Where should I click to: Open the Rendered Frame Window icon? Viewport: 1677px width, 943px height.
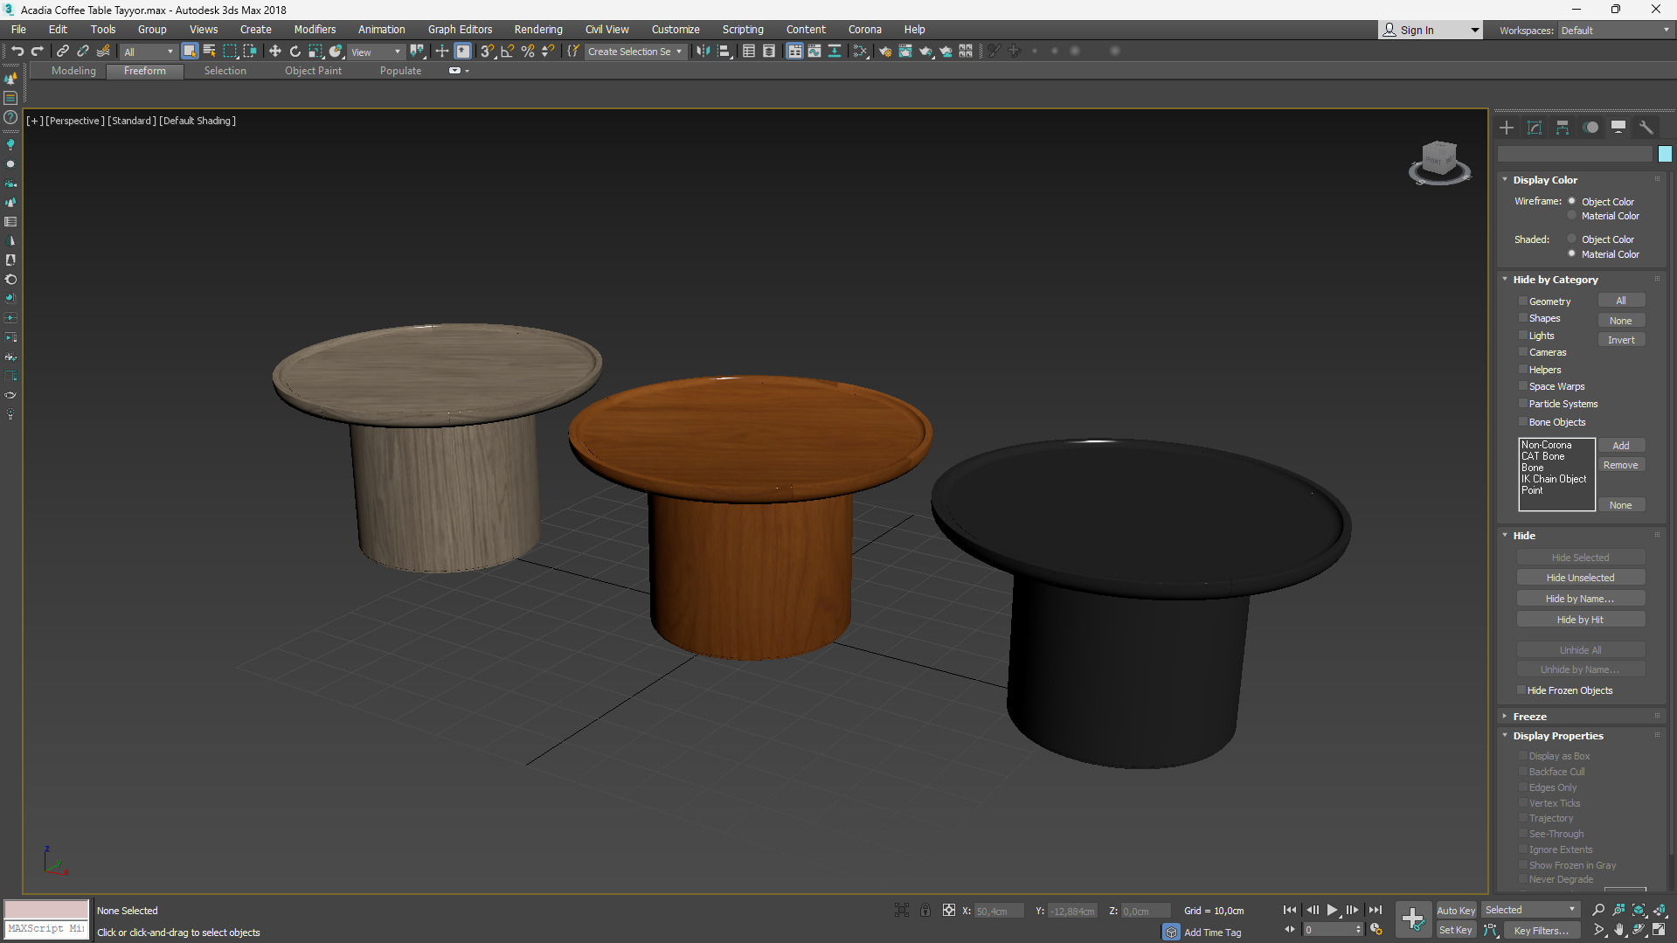point(905,52)
